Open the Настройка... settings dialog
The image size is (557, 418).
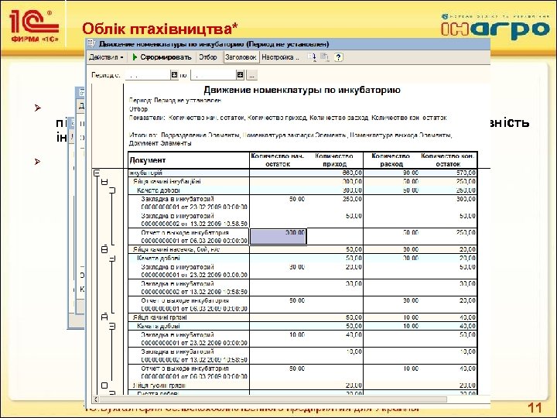pos(280,57)
